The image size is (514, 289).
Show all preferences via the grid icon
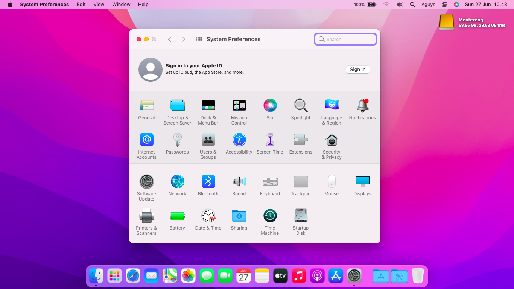click(x=199, y=39)
